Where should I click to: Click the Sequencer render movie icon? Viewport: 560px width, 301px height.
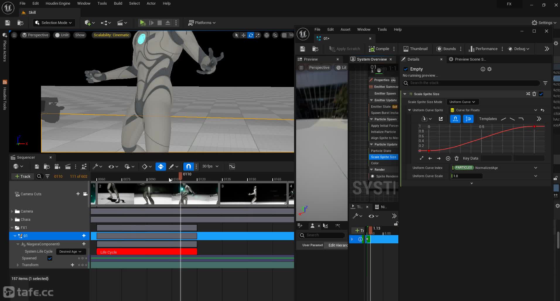coord(68,167)
